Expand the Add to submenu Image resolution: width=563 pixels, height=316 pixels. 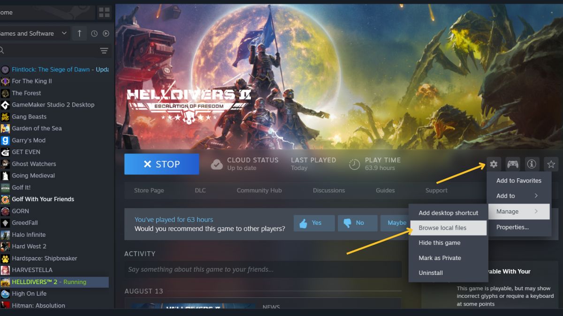[518, 196]
